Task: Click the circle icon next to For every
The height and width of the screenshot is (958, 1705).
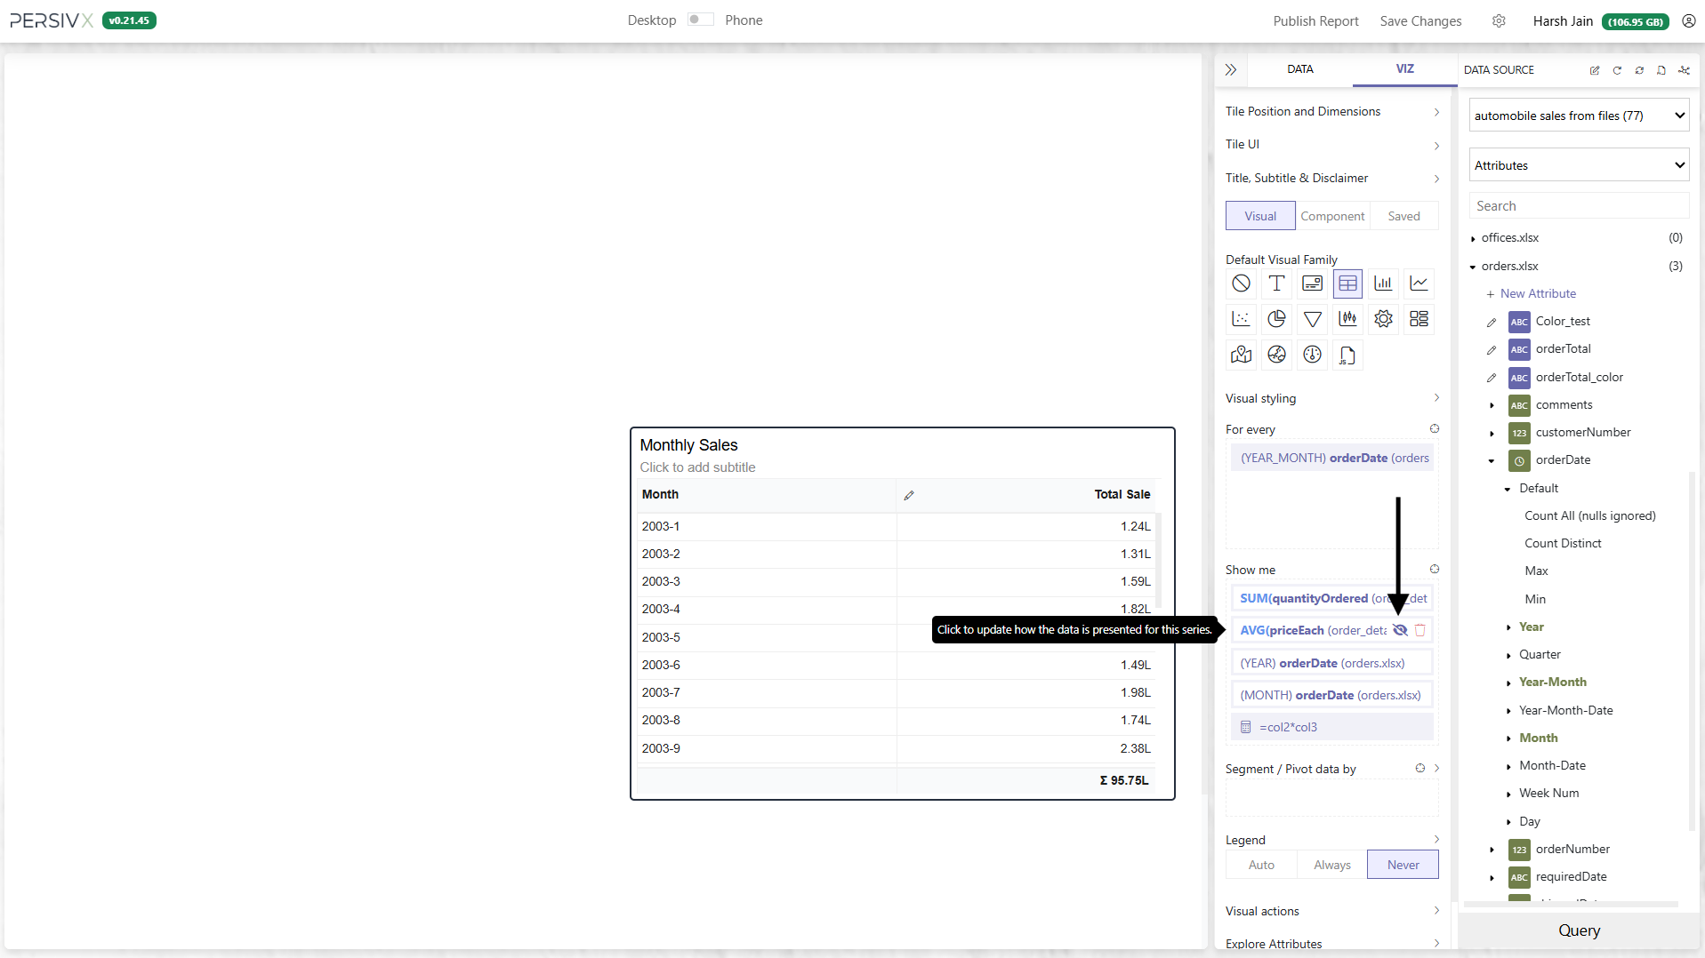Action: [1435, 428]
